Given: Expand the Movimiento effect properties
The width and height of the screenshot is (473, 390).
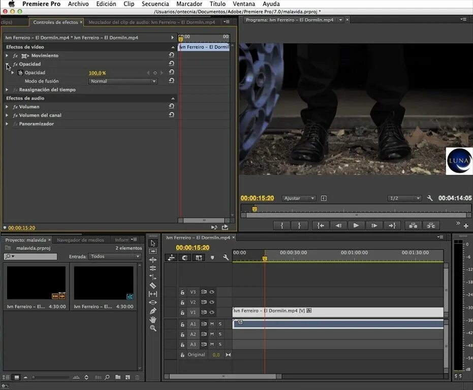Looking at the screenshot, I should [7, 55].
